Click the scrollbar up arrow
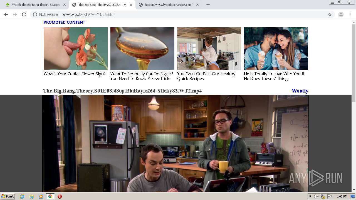Viewport: 356px width, 200px height. click(x=354, y=22)
